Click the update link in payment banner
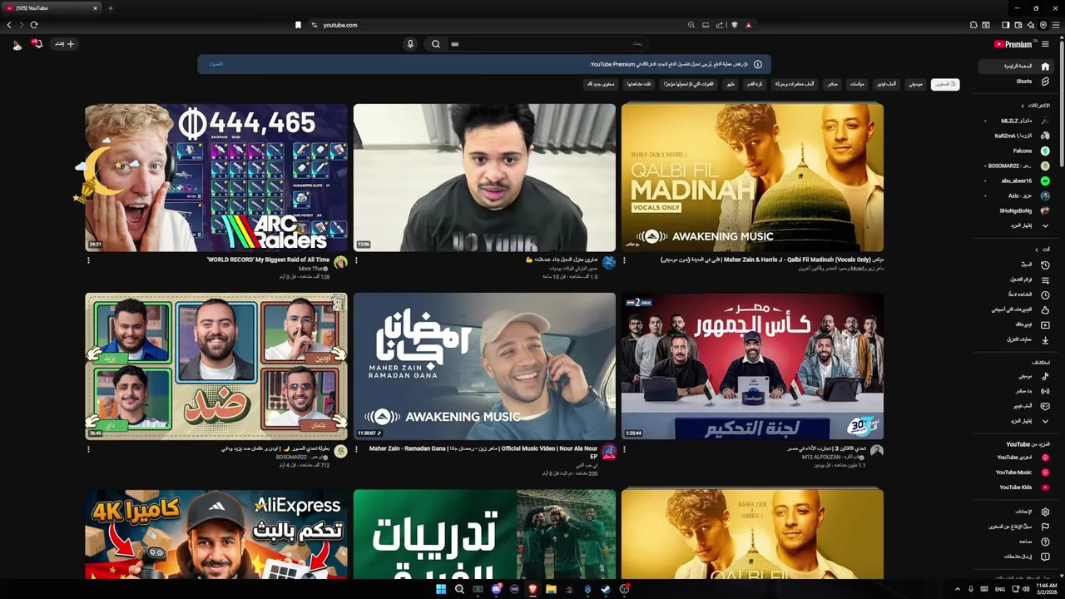Screen dimensions: 1065x599 point(215,64)
